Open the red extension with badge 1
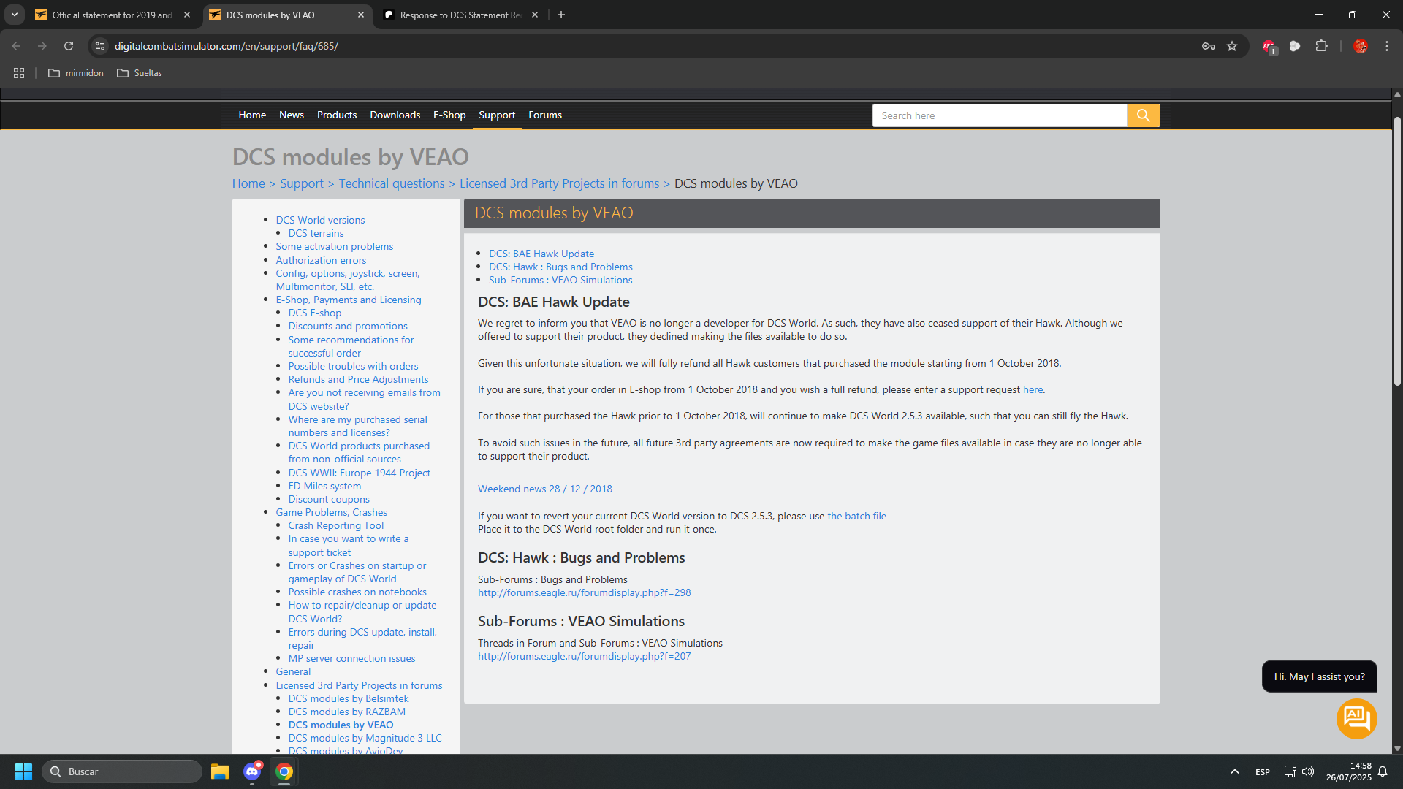 pos(1269,47)
